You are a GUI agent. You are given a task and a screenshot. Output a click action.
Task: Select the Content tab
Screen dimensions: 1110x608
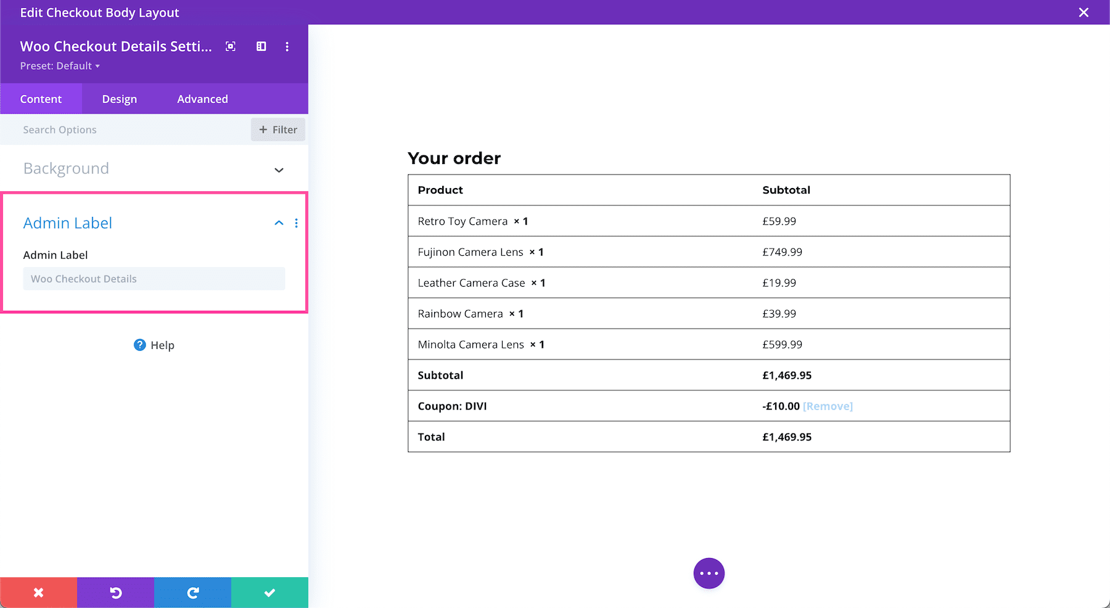coord(41,99)
